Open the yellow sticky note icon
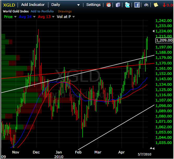Image resolution: width=174 pixels, height=159 pixels. 156,5
